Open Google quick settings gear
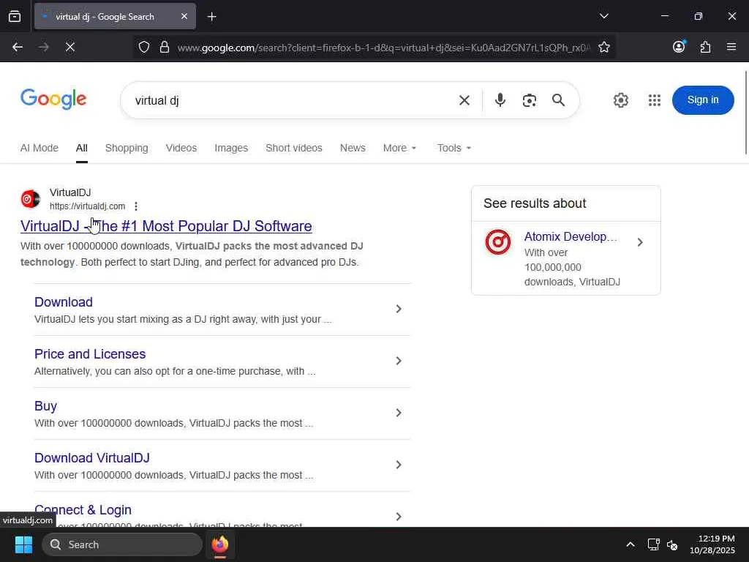Image resolution: width=749 pixels, height=562 pixels. coord(620,100)
